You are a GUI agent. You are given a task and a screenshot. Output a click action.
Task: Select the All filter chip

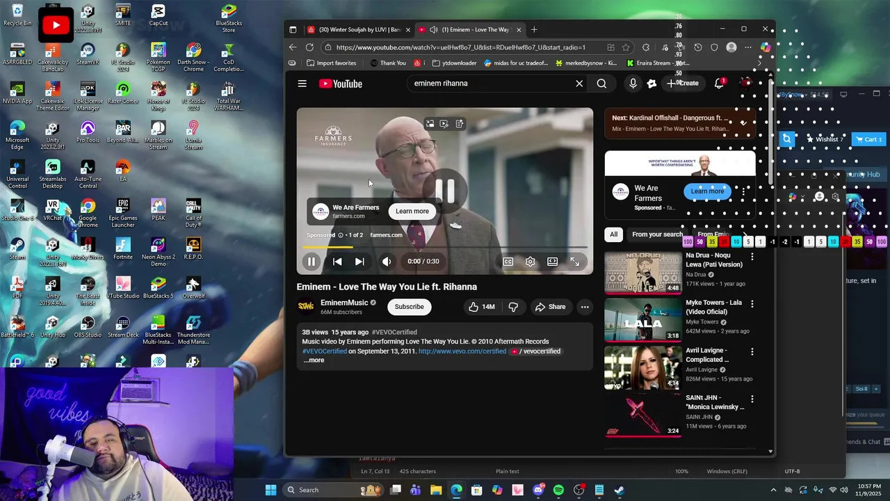pyautogui.click(x=614, y=234)
